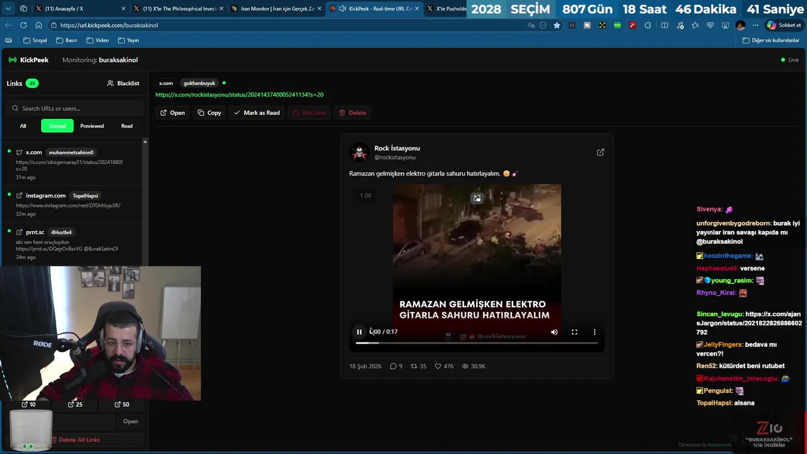The image size is (807, 454).
Task: Open 10 links at once
Action: click(28, 404)
